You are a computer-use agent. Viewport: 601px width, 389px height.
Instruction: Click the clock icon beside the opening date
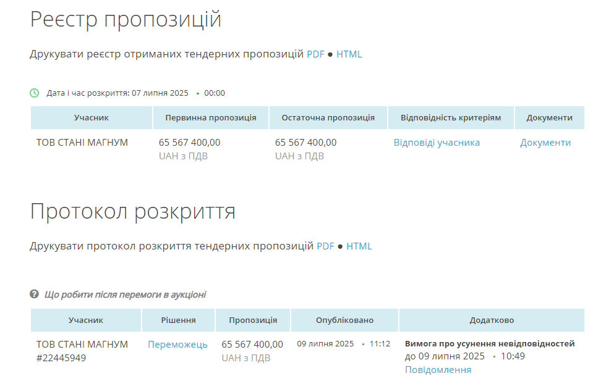point(35,93)
